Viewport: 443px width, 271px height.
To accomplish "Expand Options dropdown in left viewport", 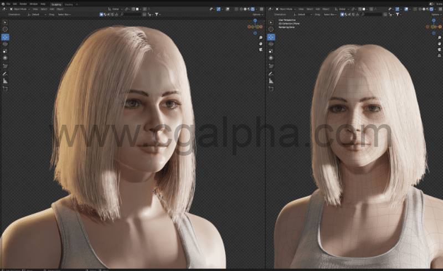I will 257,14.
